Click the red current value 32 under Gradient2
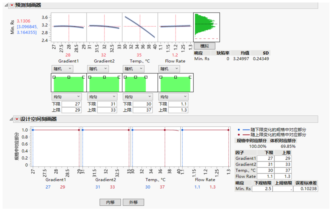Screen dimensions: 332x211 coord(104,55)
